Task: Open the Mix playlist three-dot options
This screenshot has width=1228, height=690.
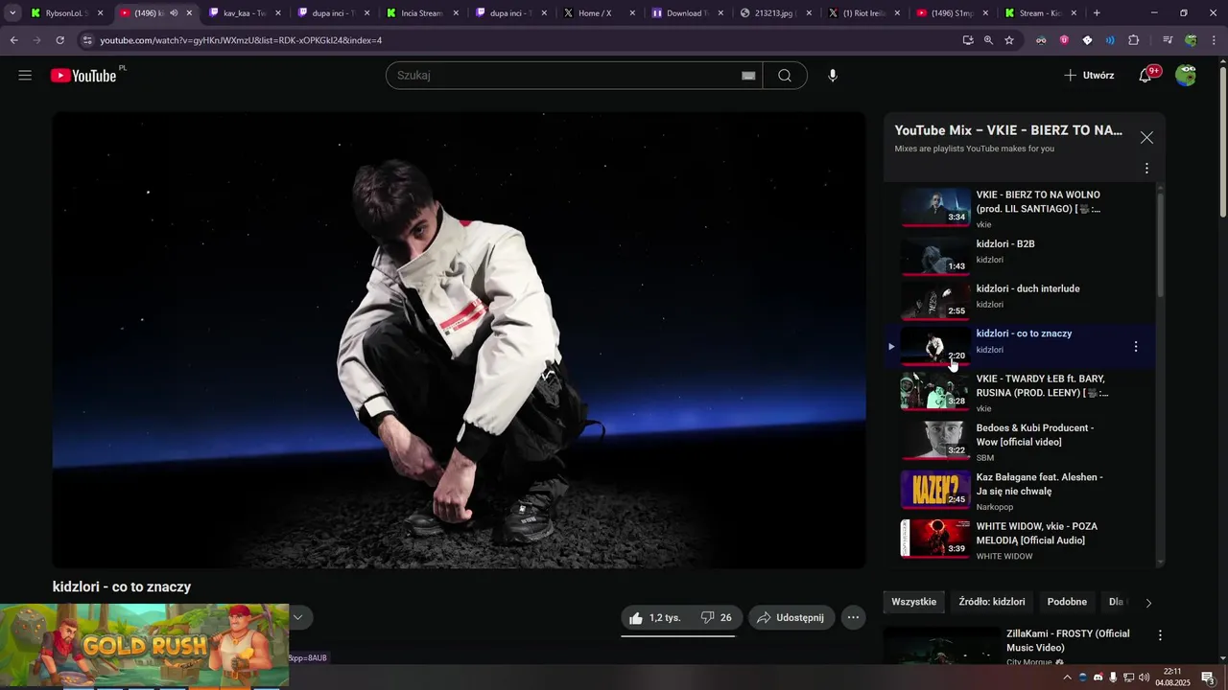Action: point(1146,169)
